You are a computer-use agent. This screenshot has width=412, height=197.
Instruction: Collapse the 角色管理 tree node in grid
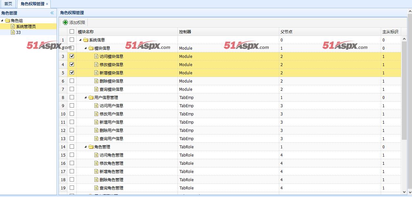tap(86, 147)
